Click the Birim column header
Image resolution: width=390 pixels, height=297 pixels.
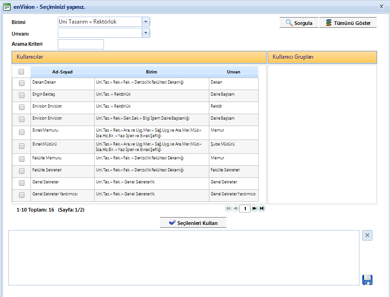point(152,72)
